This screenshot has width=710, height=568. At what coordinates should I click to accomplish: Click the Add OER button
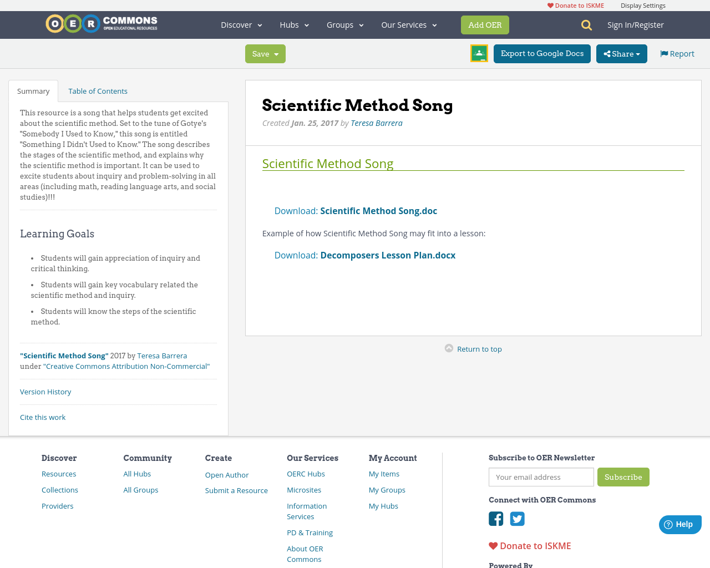(485, 24)
